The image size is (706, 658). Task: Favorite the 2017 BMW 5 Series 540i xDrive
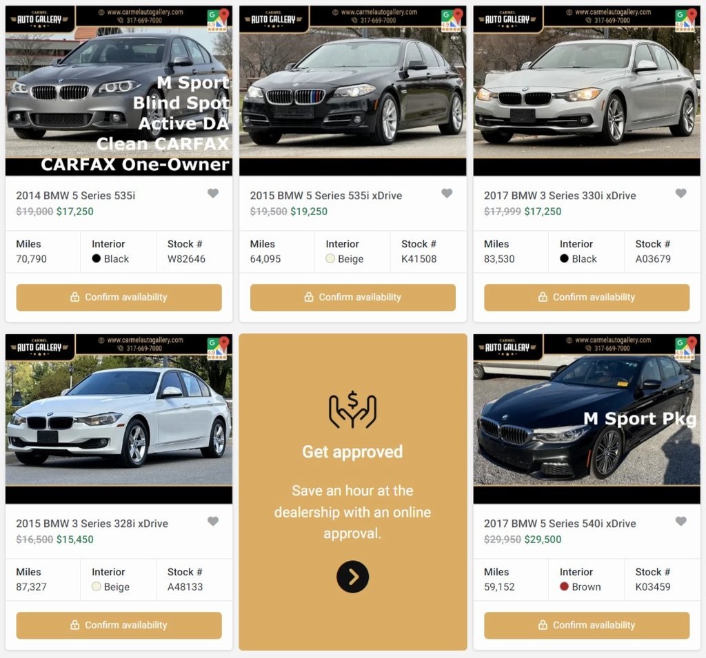pos(680,521)
